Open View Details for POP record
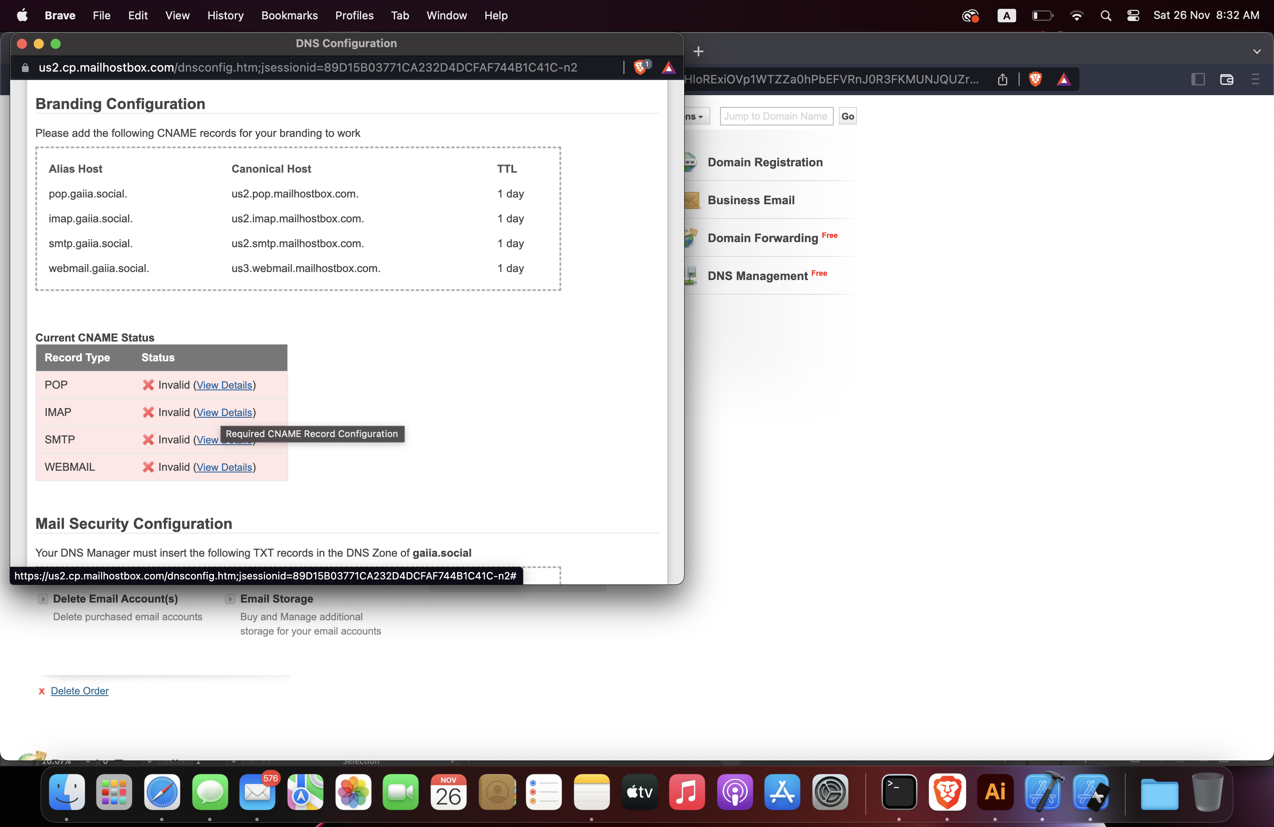 pyautogui.click(x=224, y=385)
